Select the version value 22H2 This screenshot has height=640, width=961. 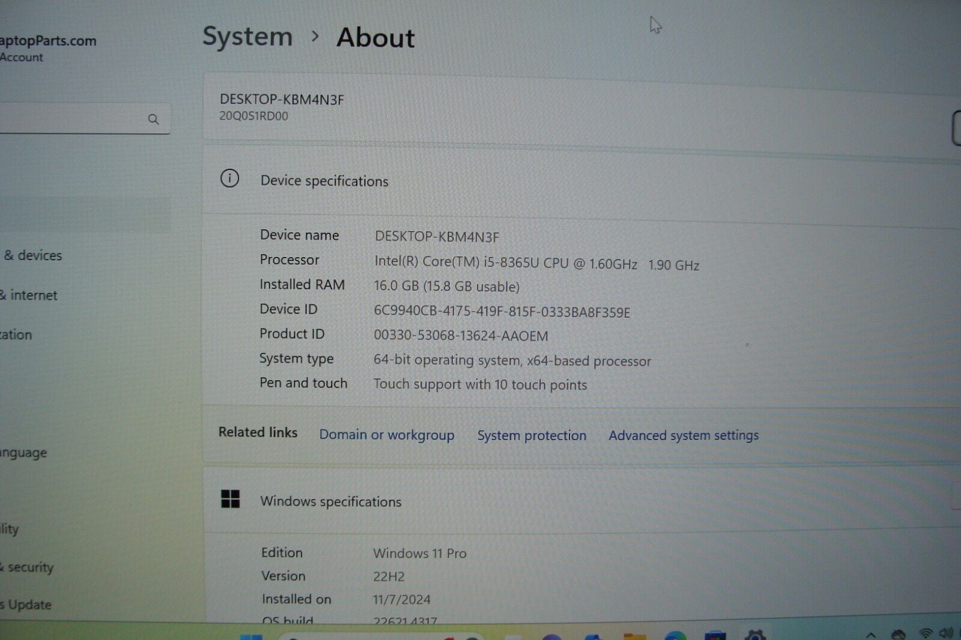[389, 576]
